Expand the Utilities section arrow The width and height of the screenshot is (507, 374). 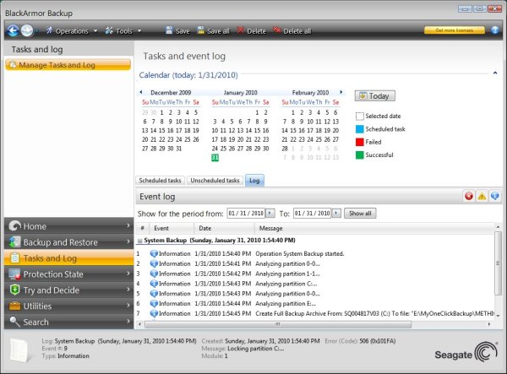point(128,305)
